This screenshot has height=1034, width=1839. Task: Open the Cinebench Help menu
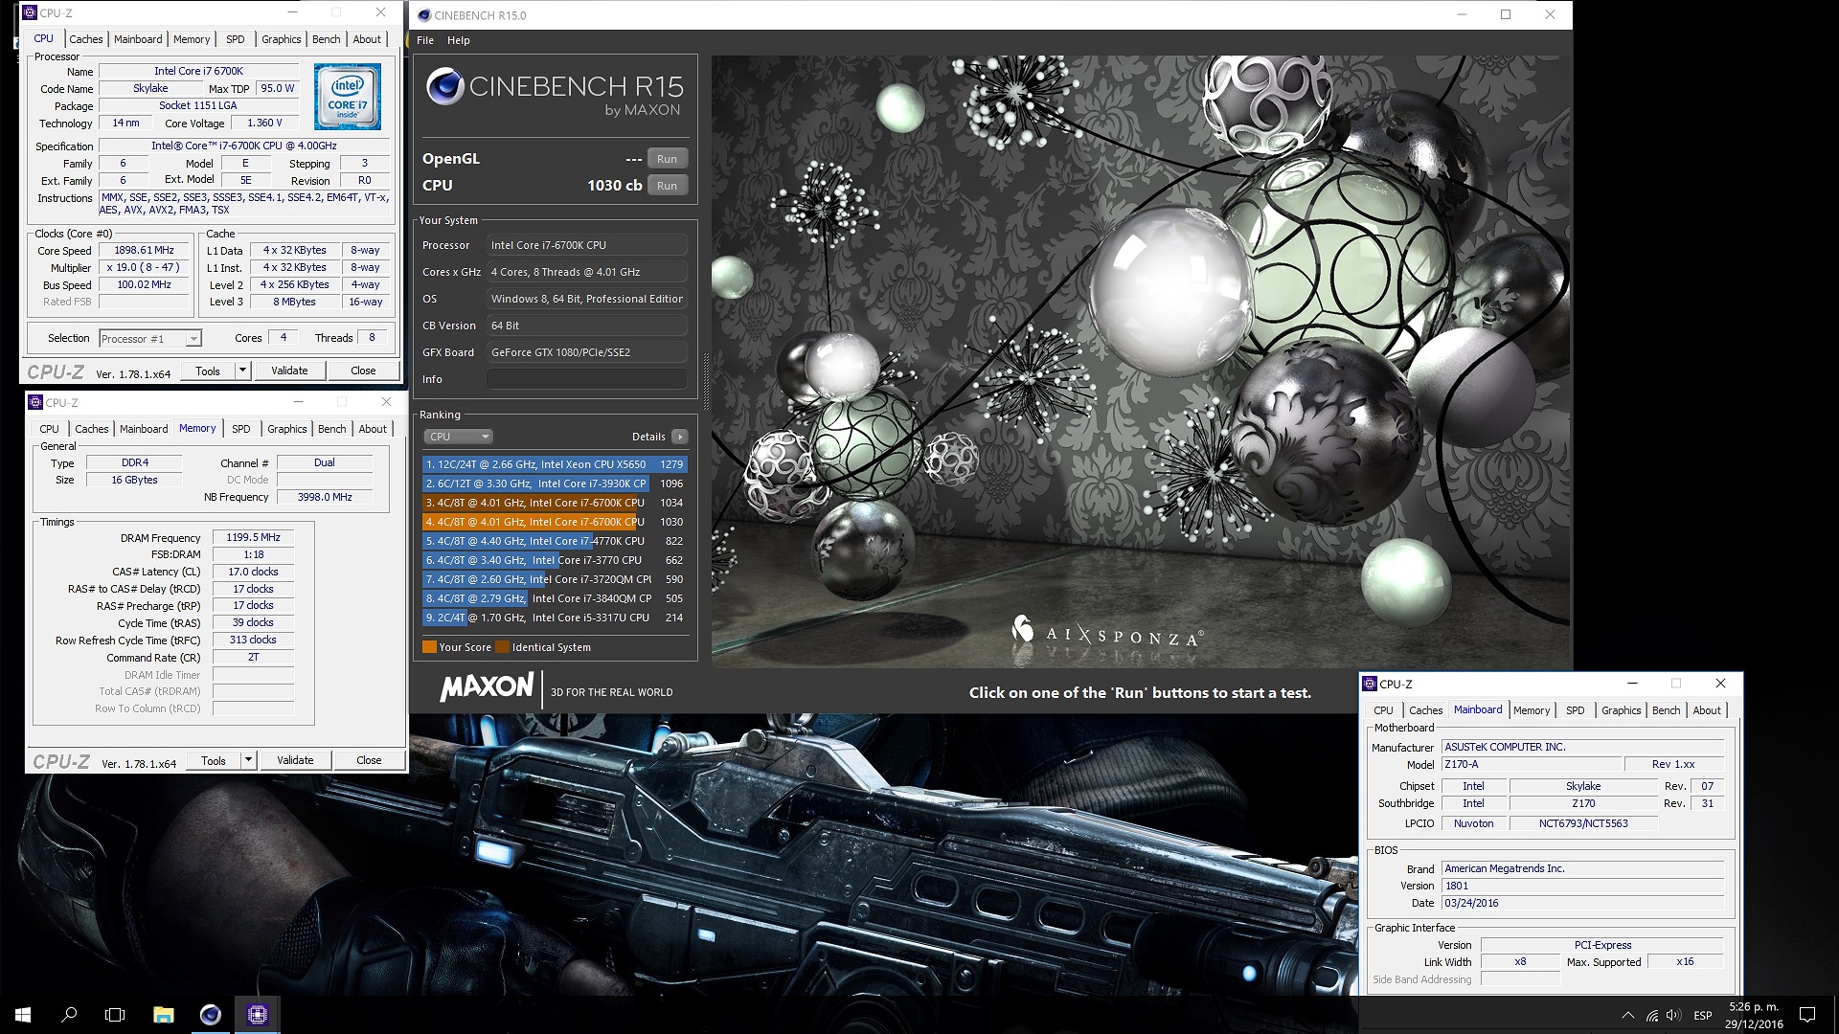click(459, 40)
